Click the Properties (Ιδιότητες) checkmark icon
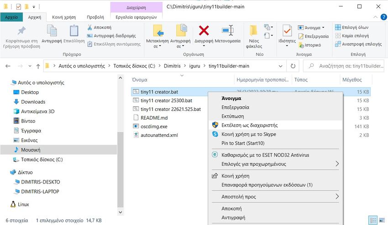 point(287,31)
